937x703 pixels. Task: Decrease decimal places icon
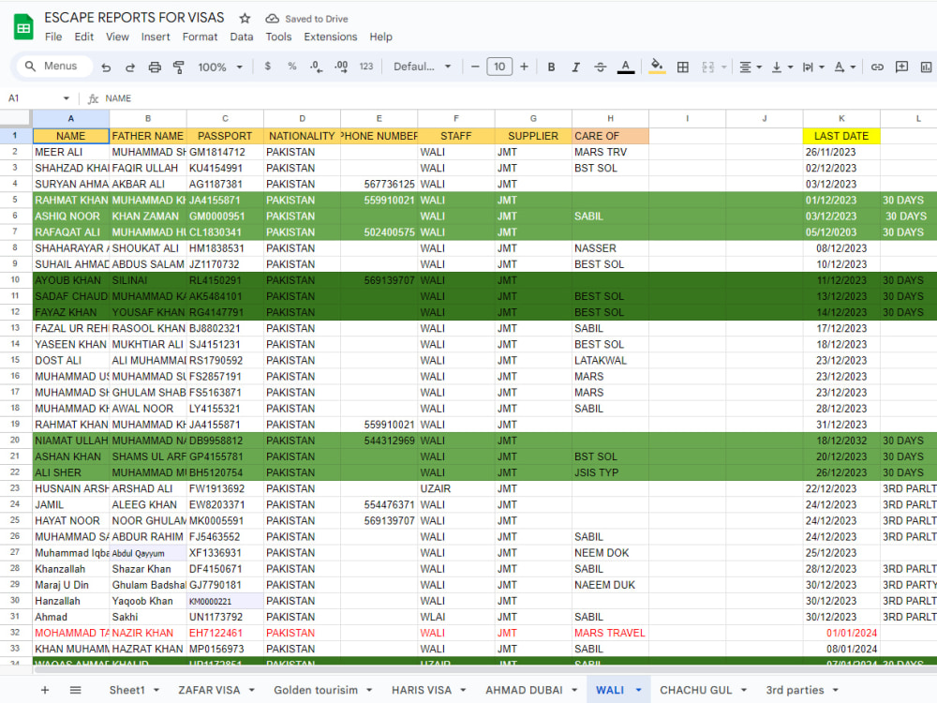pos(316,67)
